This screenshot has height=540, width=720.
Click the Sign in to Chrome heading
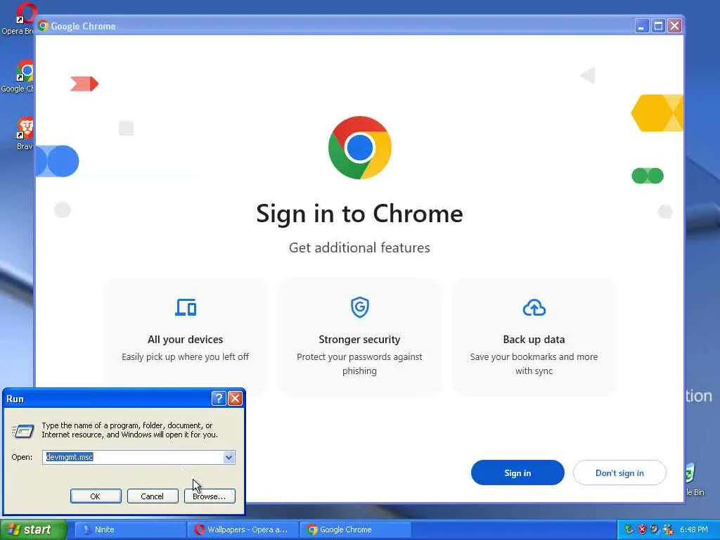(x=359, y=214)
